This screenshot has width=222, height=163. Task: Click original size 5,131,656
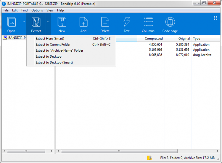183,50
